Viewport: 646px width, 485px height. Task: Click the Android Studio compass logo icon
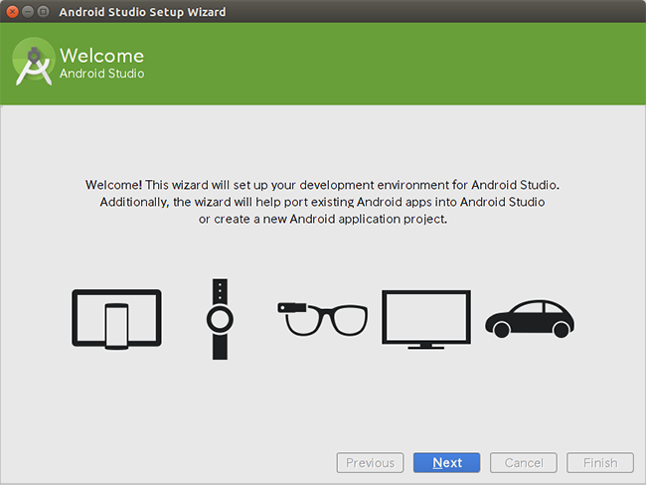point(34,62)
